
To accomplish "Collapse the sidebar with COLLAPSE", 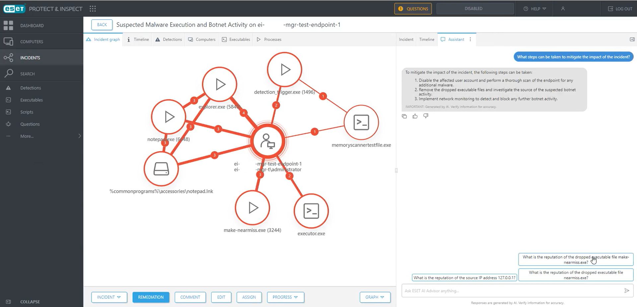I will click(x=23, y=302).
